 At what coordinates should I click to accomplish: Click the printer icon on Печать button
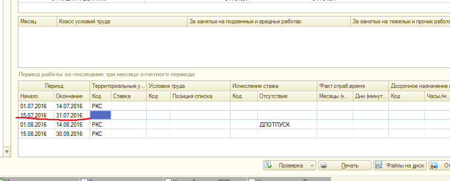pos(324,165)
